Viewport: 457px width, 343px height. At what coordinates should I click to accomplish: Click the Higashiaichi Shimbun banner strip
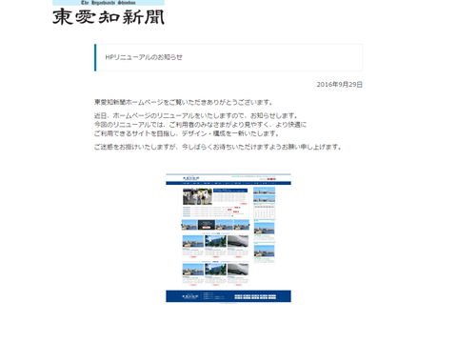click(109, 3)
